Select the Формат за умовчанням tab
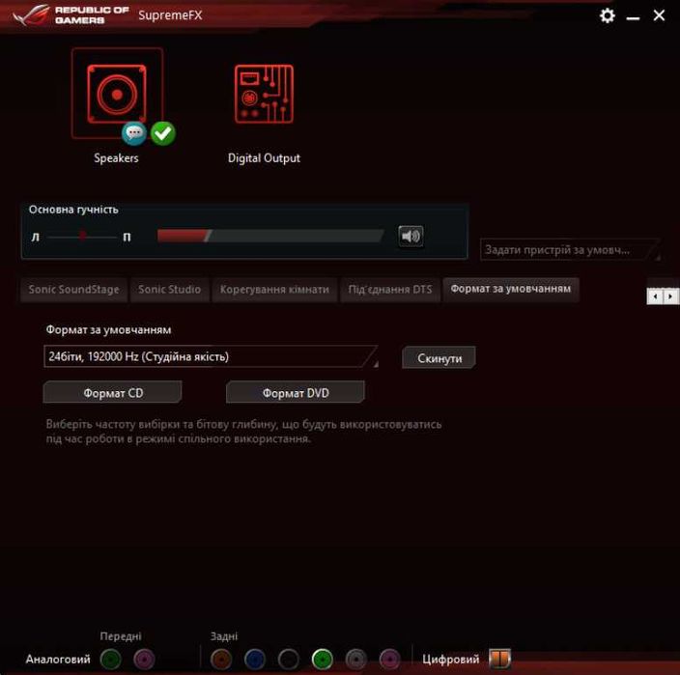The height and width of the screenshot is (675, 680). (510, 289)
